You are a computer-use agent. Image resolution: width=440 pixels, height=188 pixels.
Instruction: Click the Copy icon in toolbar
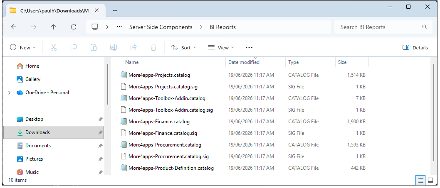coord(74,48)
